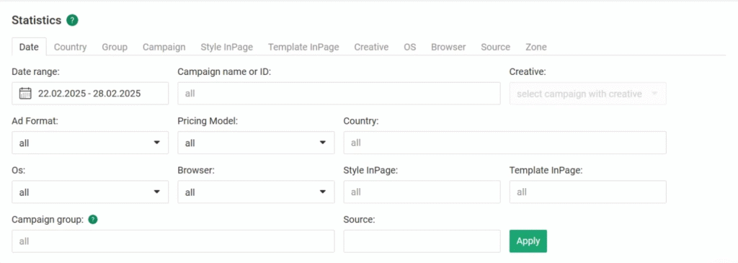738x263 pixels.
Task: Click the Source text field
Action: tap(422, 241)
